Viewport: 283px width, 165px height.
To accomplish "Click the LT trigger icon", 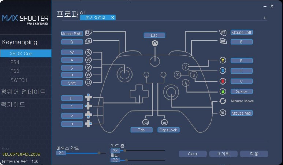I will 89,33.
